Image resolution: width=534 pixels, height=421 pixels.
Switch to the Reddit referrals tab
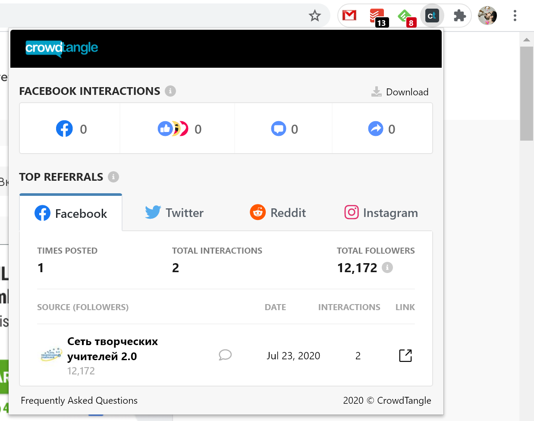pyautogui.click(x=278, y=213)
